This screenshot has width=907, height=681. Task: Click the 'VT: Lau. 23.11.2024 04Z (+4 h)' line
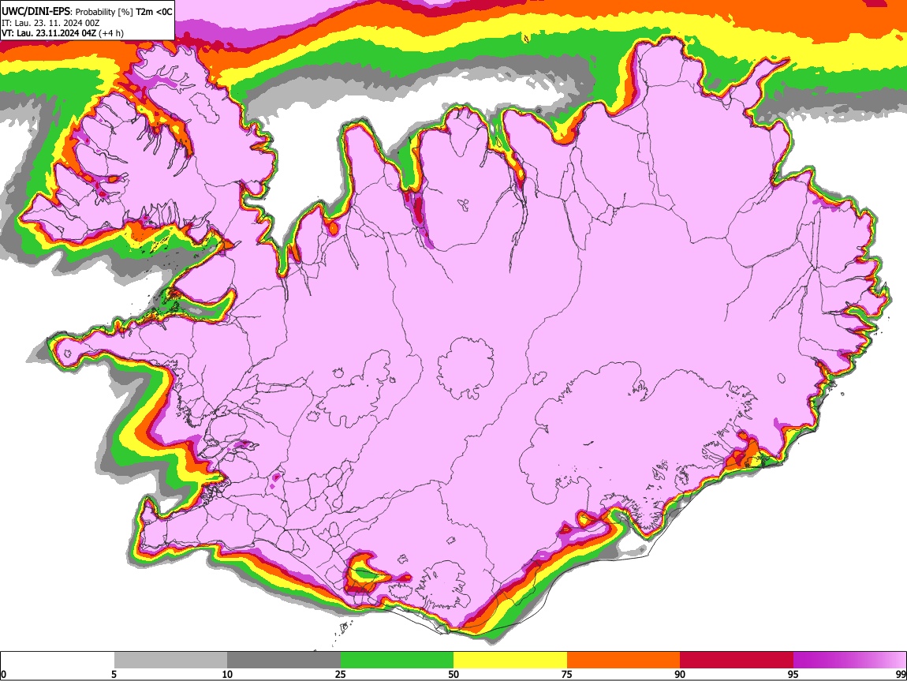[62, 33]
